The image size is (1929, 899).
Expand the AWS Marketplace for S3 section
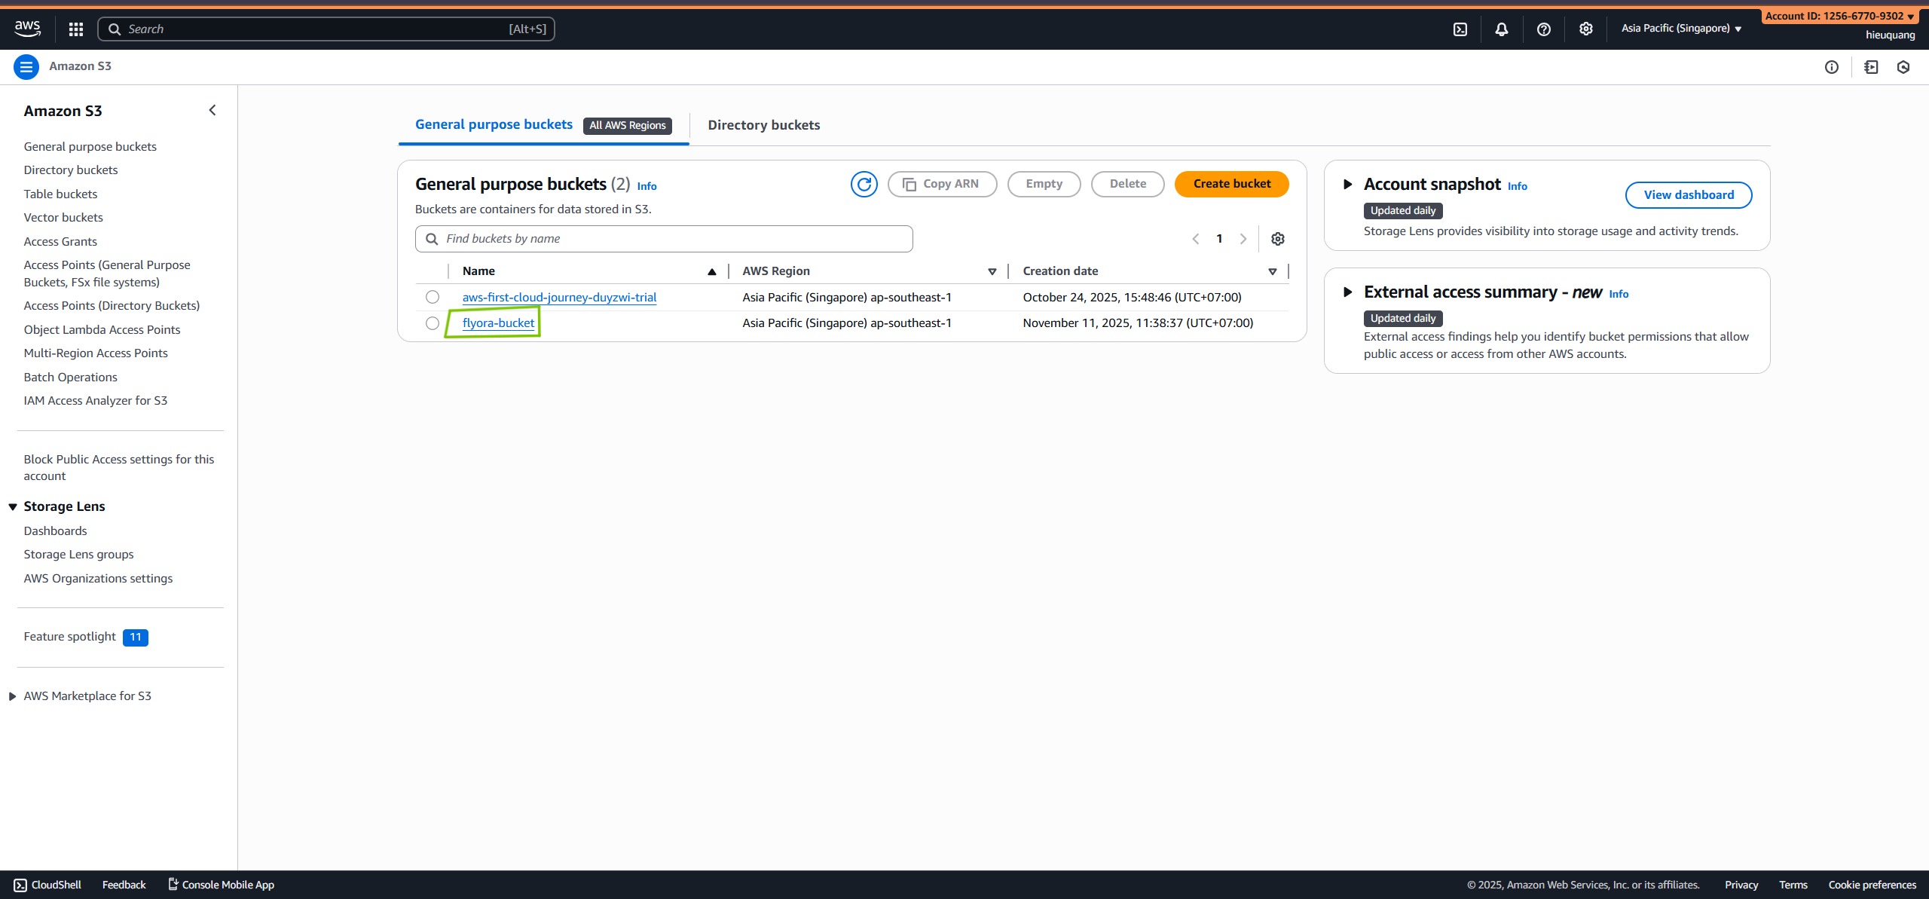[x=11, y=696]
